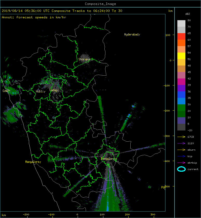Select the magenta 42 dBZ swatch
Screen dimensions: 201x218
click(x=181, y=82)
